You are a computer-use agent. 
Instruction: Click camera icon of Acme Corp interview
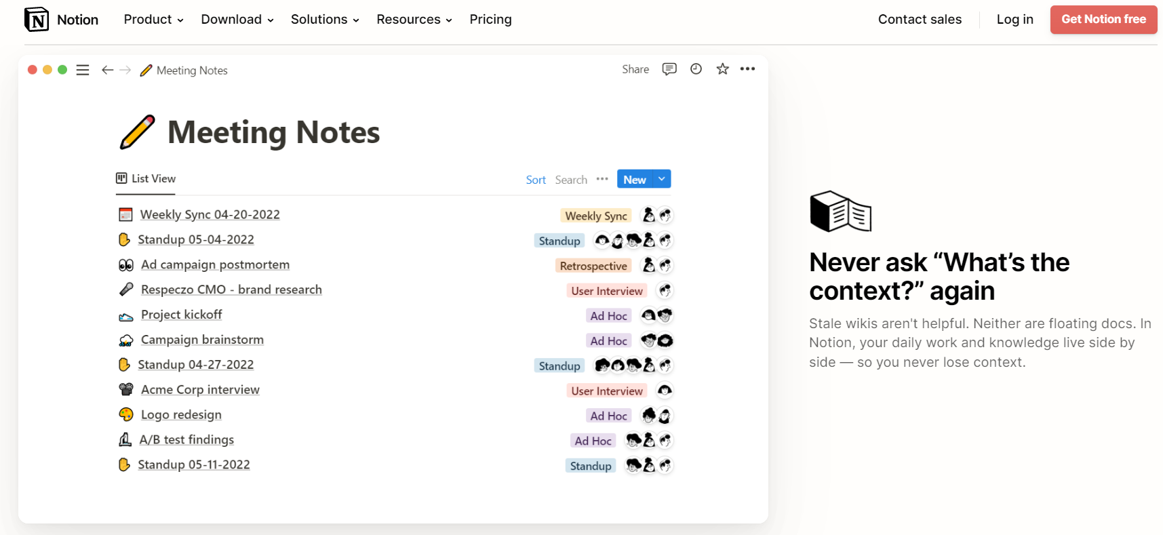pos(126,389)
